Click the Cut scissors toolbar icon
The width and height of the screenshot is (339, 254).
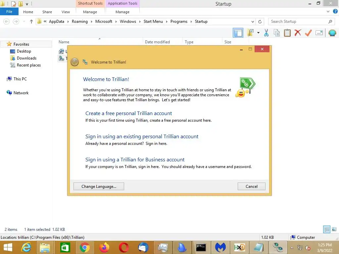[x=266, y=33]
